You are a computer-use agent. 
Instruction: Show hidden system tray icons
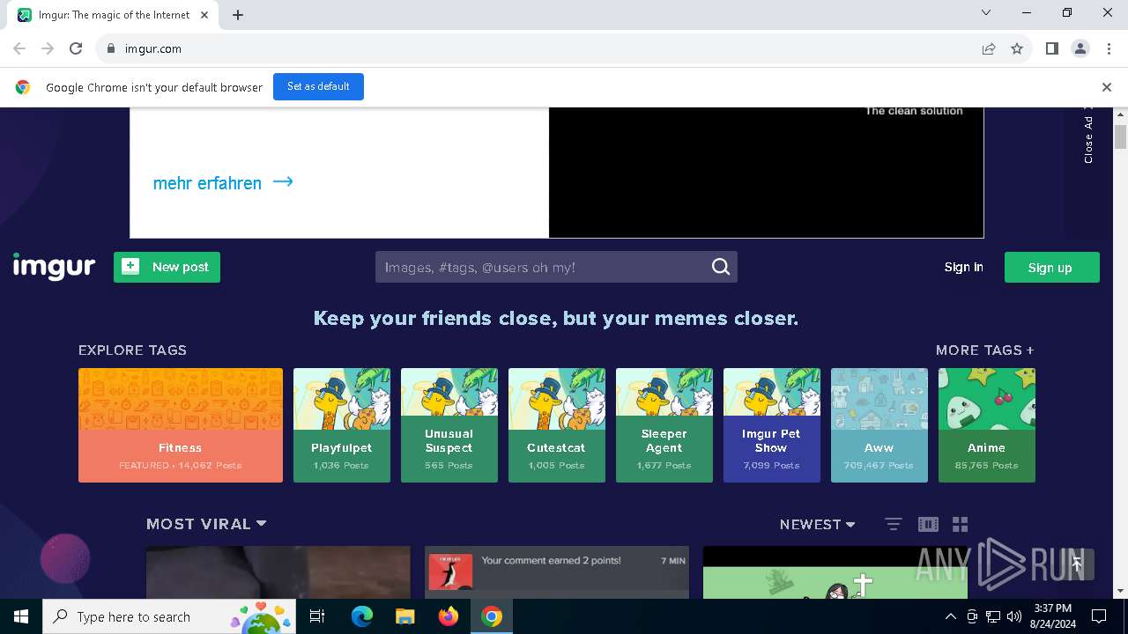coord(950,616)
